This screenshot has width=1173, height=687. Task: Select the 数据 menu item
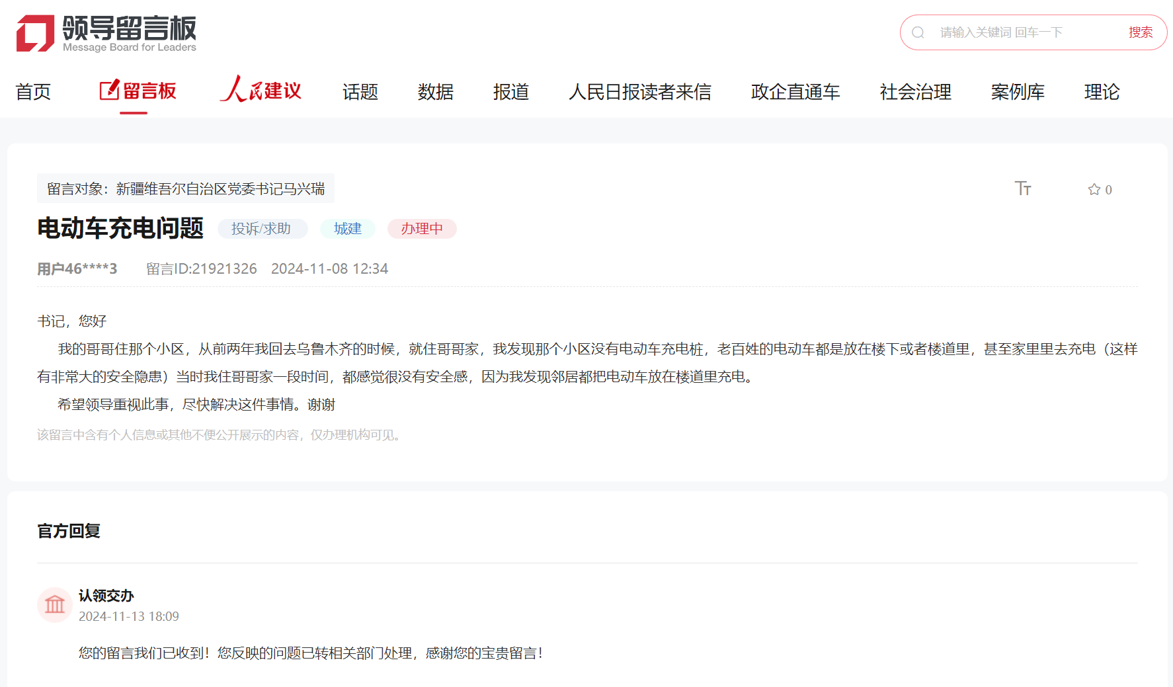(435, 92)
